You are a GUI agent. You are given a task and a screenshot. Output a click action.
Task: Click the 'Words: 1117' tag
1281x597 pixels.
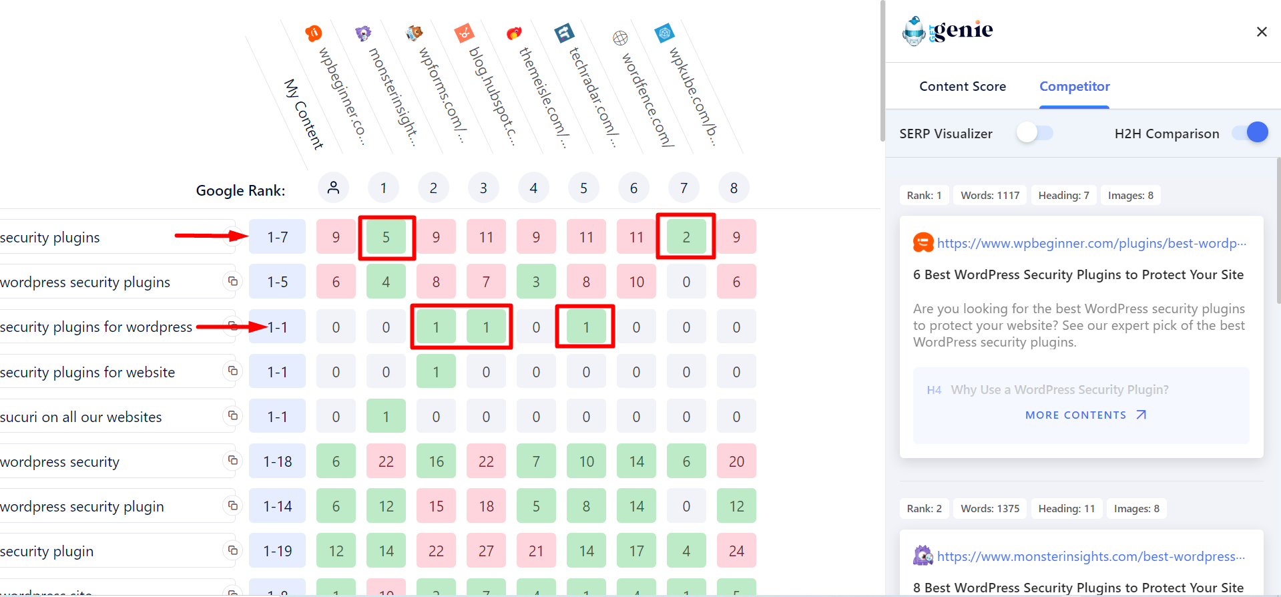click(990, 195)
